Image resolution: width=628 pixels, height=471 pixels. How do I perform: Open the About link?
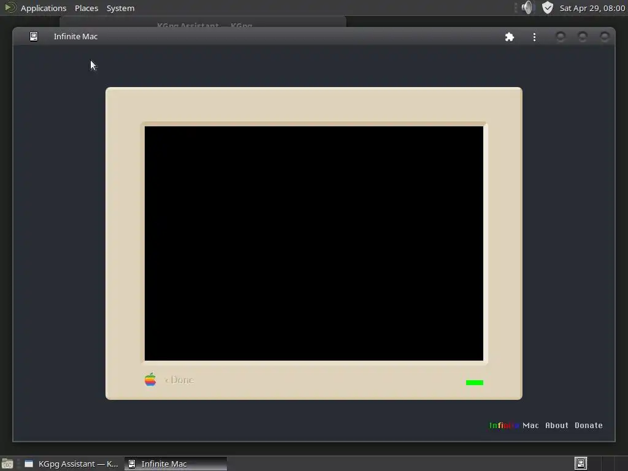[x=557, y=426]
